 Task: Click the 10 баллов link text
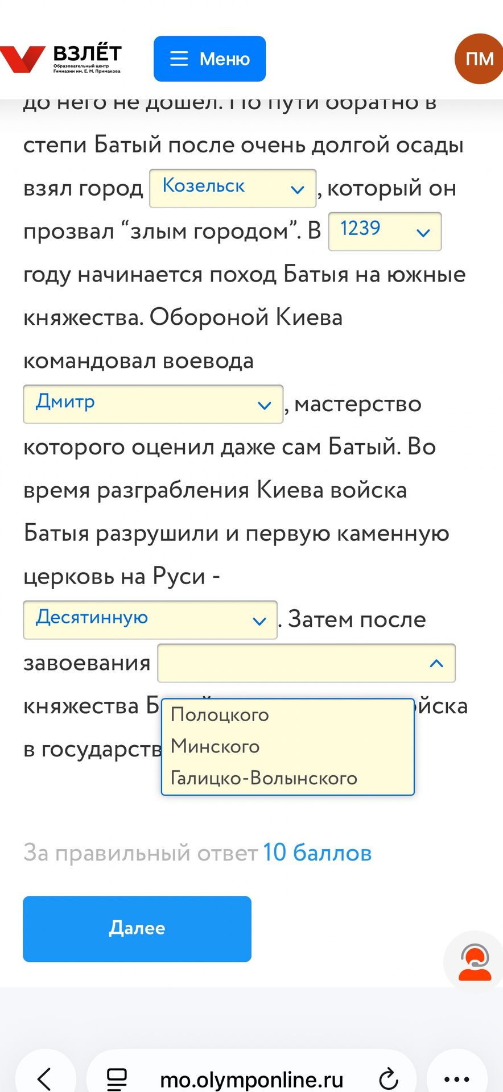(x=317, y=853)
